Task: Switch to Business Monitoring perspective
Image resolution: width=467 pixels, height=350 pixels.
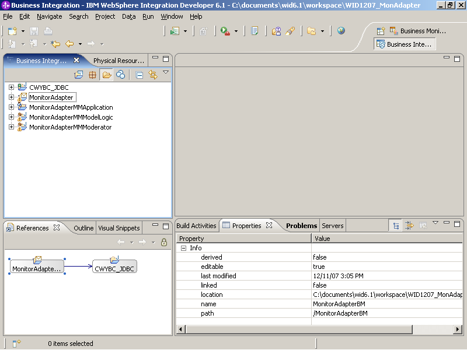Action: click(x=418, y=31)
